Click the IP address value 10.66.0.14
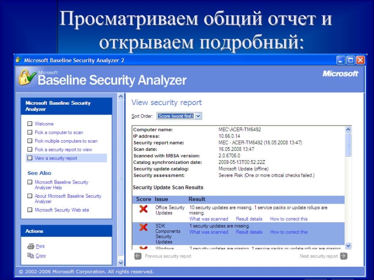This screenshot has height=280, width=374. 229,136
